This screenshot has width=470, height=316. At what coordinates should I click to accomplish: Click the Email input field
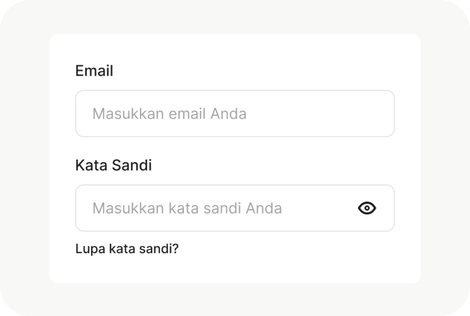click(x=235, y=114)
